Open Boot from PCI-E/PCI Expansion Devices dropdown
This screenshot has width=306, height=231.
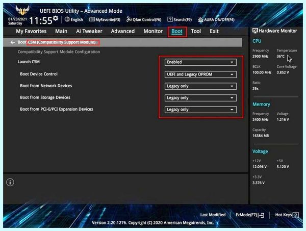[200, 110]
